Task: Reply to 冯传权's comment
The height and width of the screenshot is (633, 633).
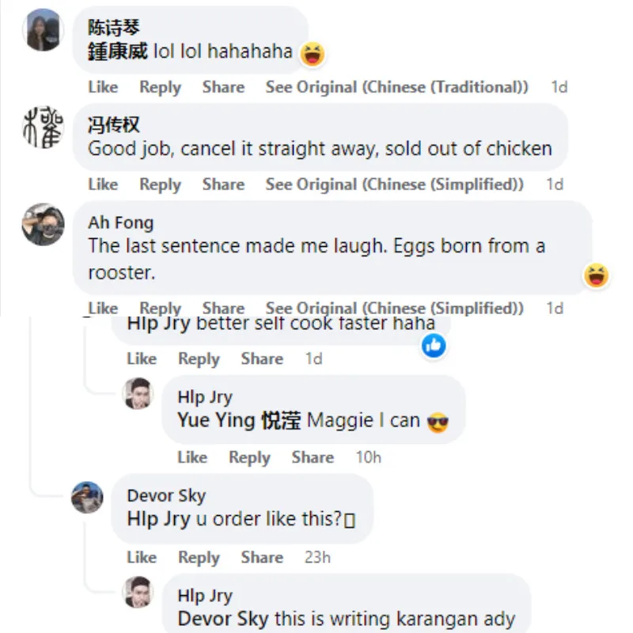Action: tap(160, 184)
